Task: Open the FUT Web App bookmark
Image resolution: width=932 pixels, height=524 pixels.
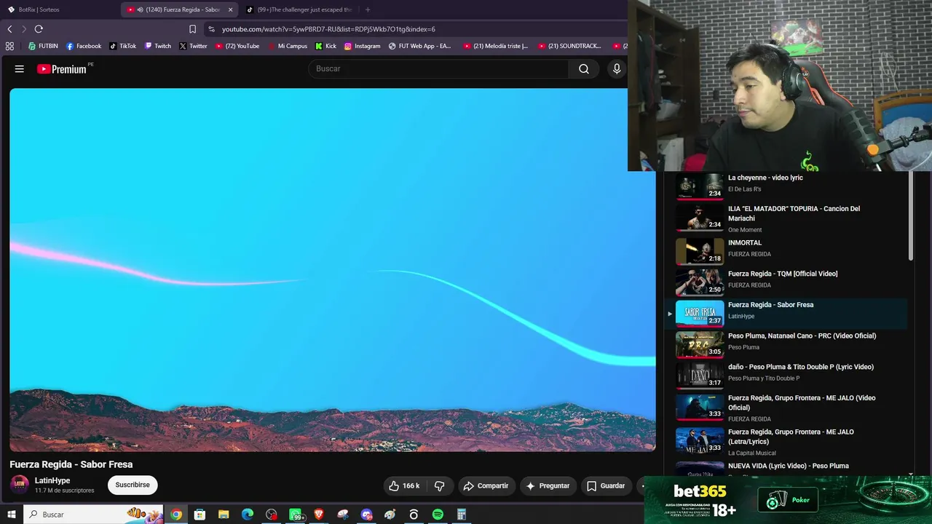Action: click(419, 46)
